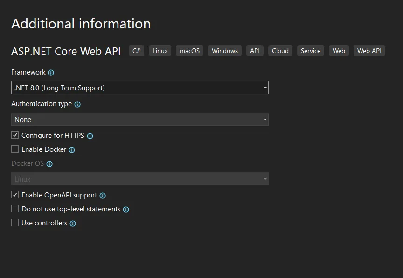This screenshot has height=278, width=403.
Task: Check the Use controllers option
Action: (14, 223)
